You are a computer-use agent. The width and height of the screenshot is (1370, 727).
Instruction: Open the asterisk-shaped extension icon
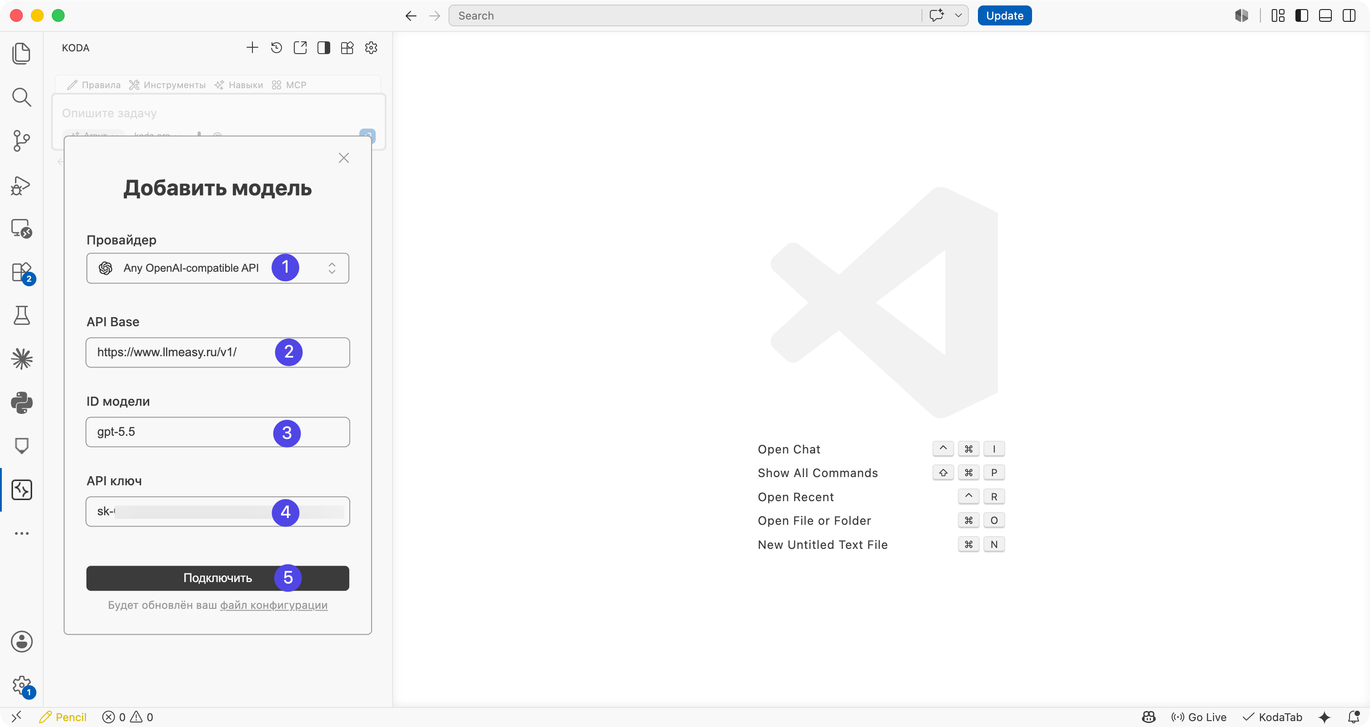tap(21, 359)
